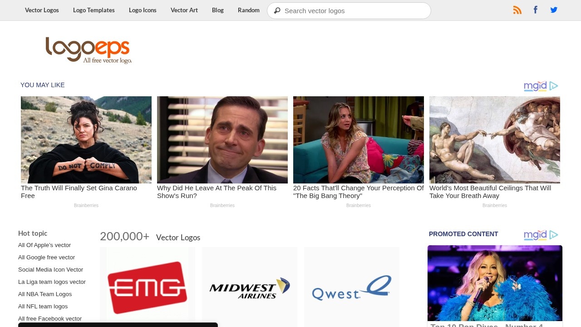The image size is (581, 327).
Task: Click the Random menu item
Action: pyautogui.click(x=249, y=10)
